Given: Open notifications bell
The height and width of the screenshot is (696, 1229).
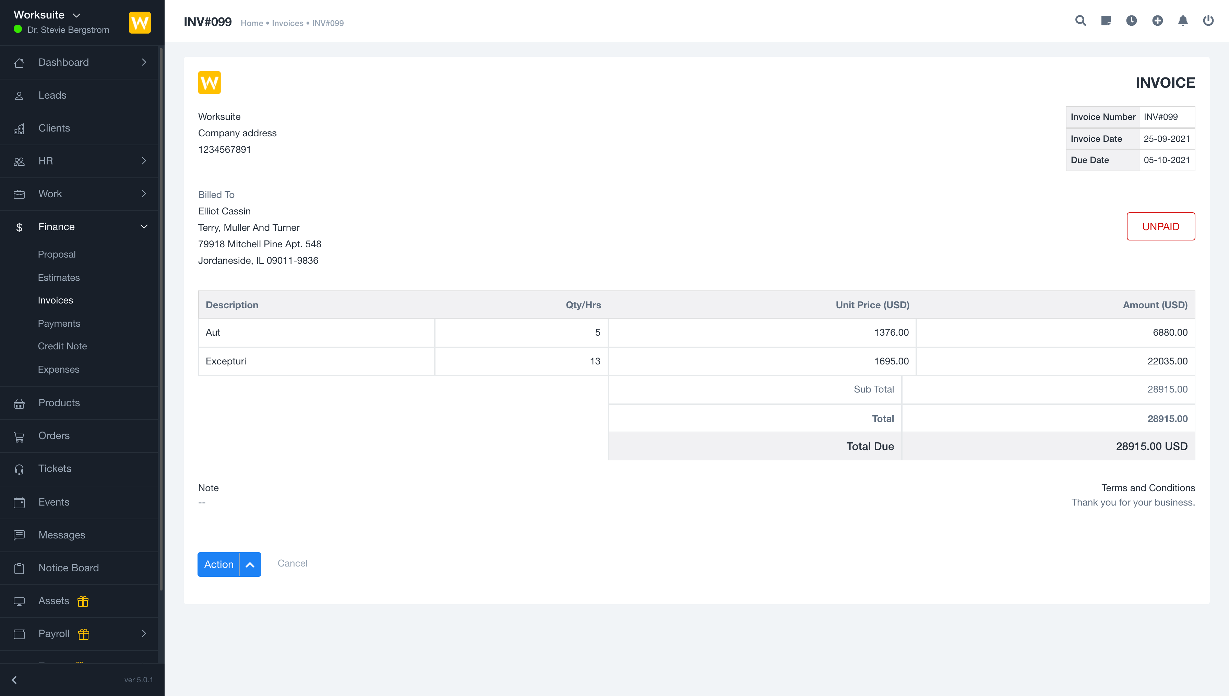Looking at the screenshot, I should (1183, 21).
